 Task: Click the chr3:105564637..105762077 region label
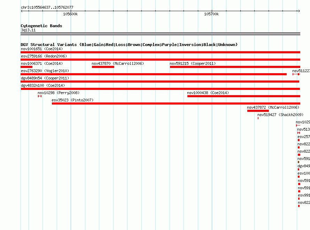tap(47, 8)
